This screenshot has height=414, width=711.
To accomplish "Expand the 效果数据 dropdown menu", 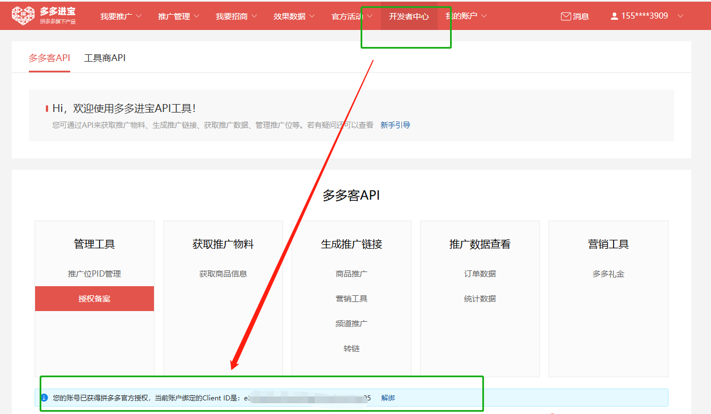I will click(x=294, y=16).
